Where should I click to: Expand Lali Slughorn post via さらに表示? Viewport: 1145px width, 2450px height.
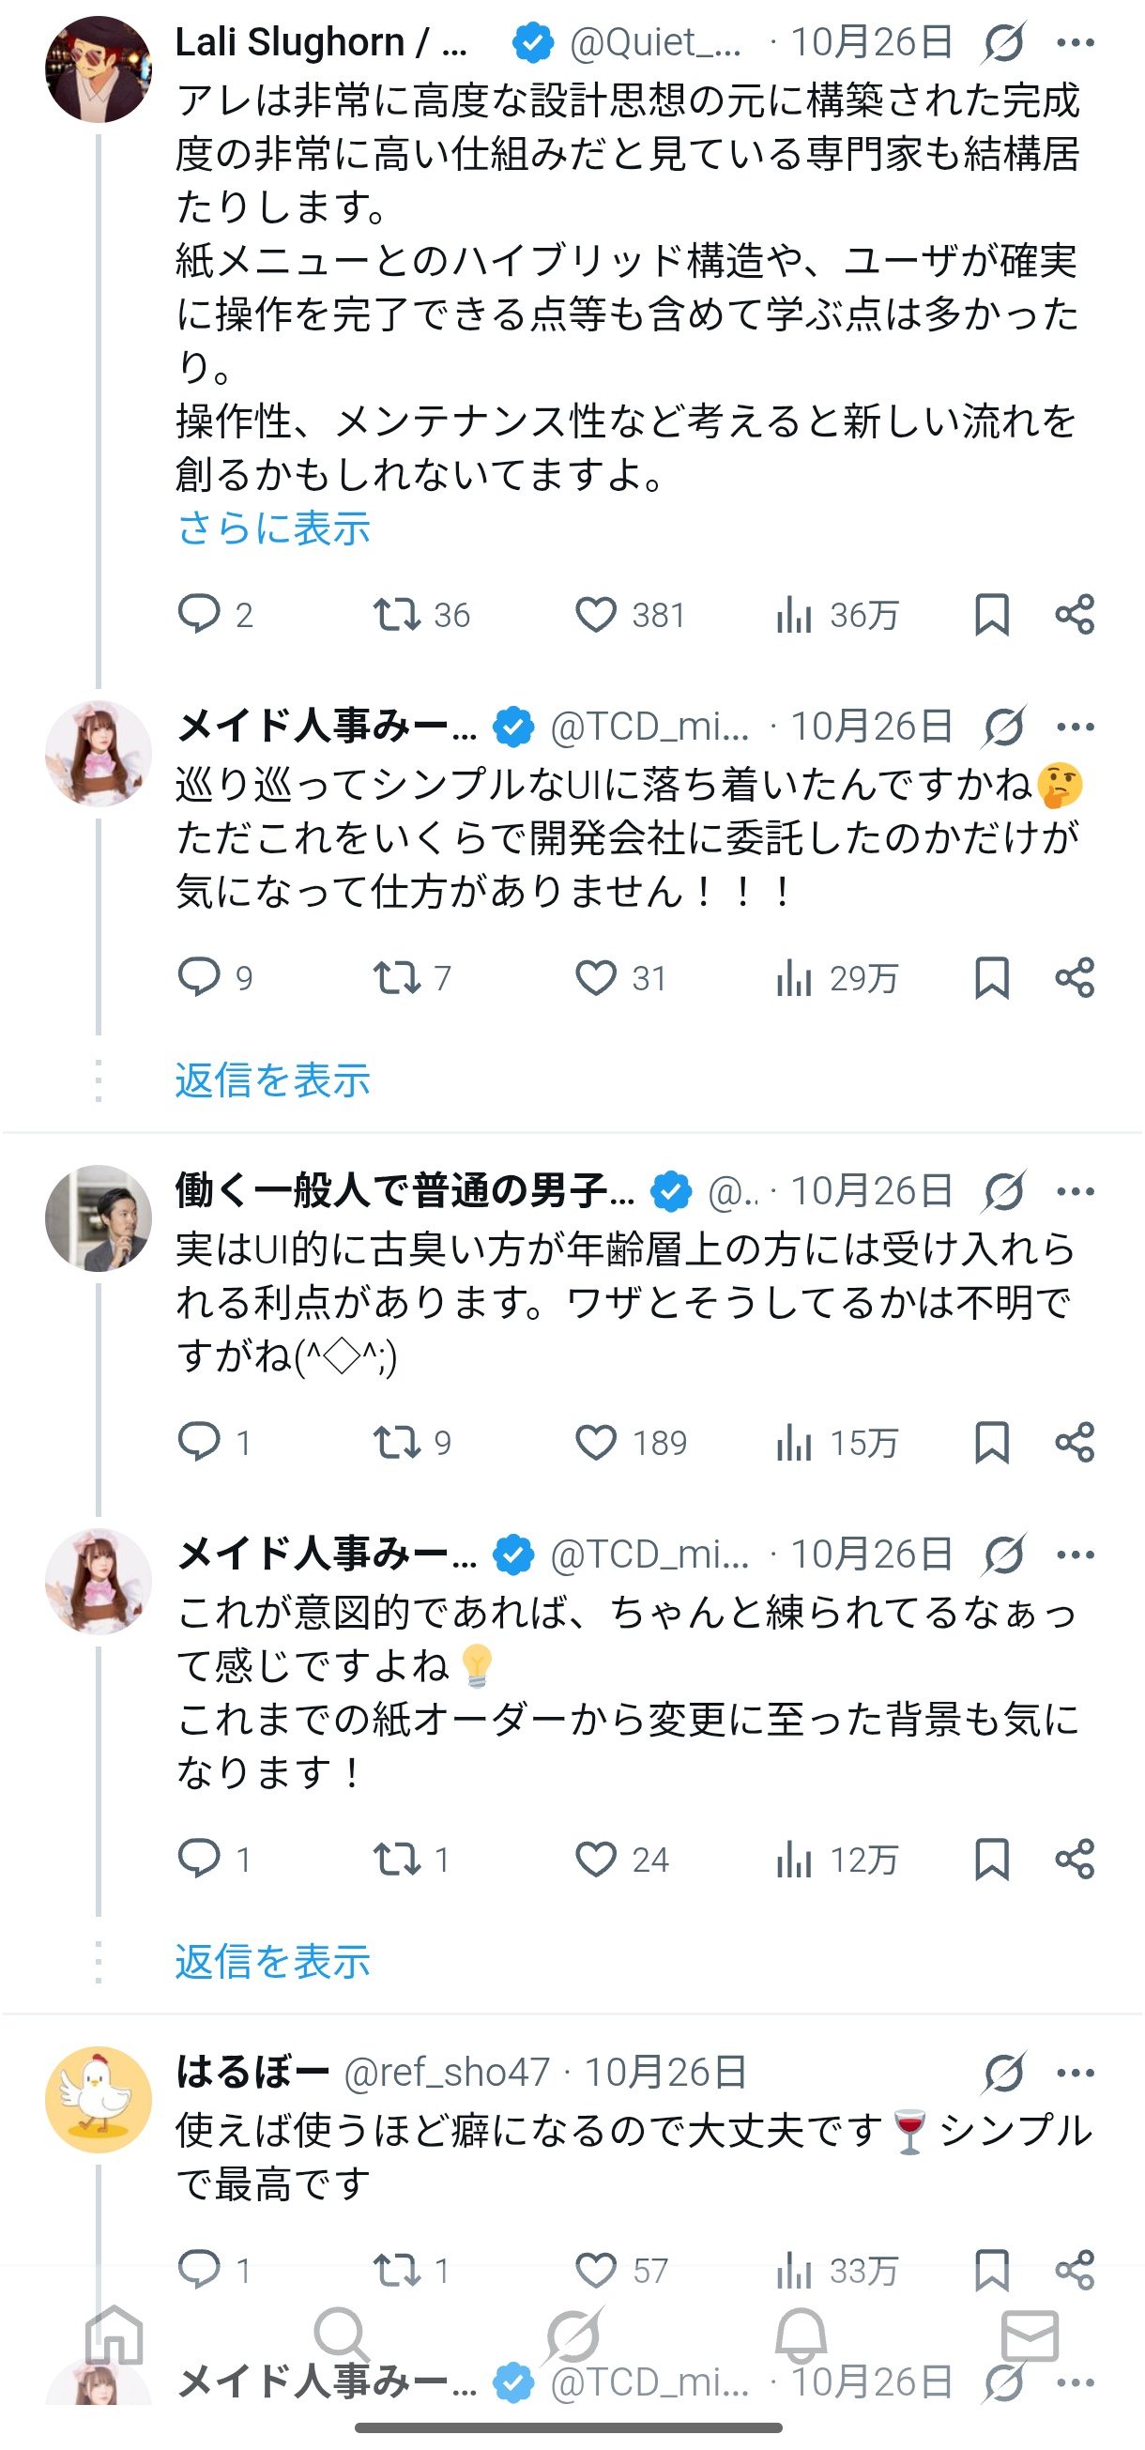(x=274, y=528)
